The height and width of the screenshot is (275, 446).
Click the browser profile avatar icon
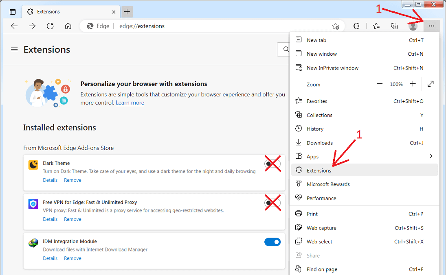413,26
